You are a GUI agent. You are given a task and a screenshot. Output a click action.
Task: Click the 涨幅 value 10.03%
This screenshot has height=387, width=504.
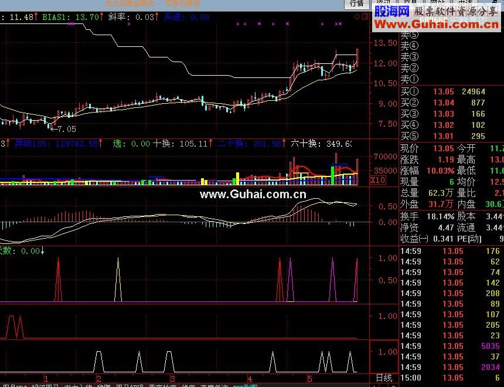[440, 171]
